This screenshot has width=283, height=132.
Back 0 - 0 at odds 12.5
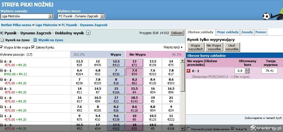[116, 63]
